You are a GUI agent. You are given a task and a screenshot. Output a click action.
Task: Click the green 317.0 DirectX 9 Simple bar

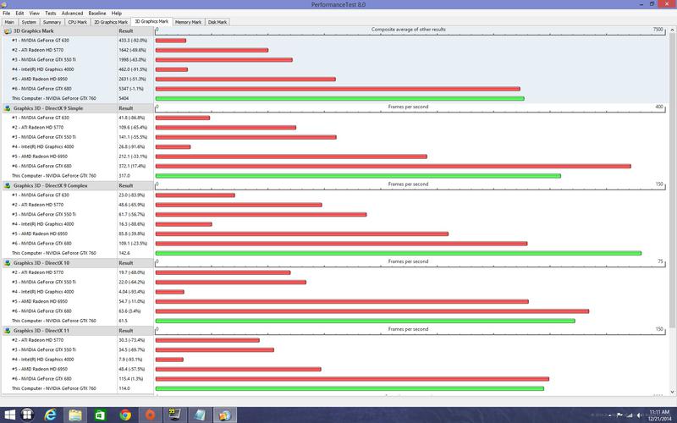(x=358, y=176)
